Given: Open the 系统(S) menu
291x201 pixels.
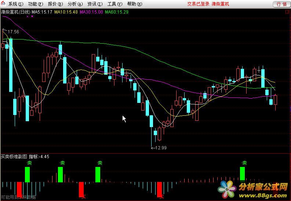Looking at the screenshot, I should point(16,4).
